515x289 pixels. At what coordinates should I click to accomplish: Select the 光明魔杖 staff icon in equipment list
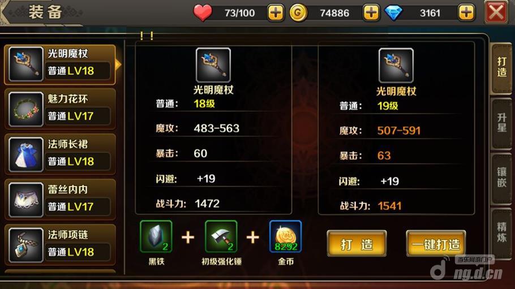point(25,64)
